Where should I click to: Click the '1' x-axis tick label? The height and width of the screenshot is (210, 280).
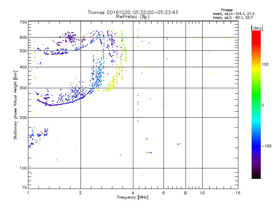[x=28, y=193]
